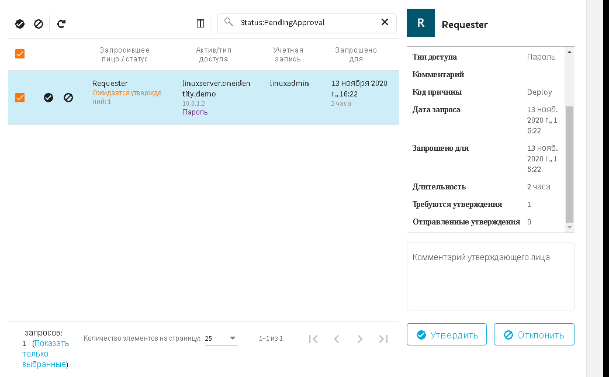Image resolution: width=609 pixels, height=377 pixels.
Task: Approve the Requester row with checkmark icon
Action: (x=49, y=98)
